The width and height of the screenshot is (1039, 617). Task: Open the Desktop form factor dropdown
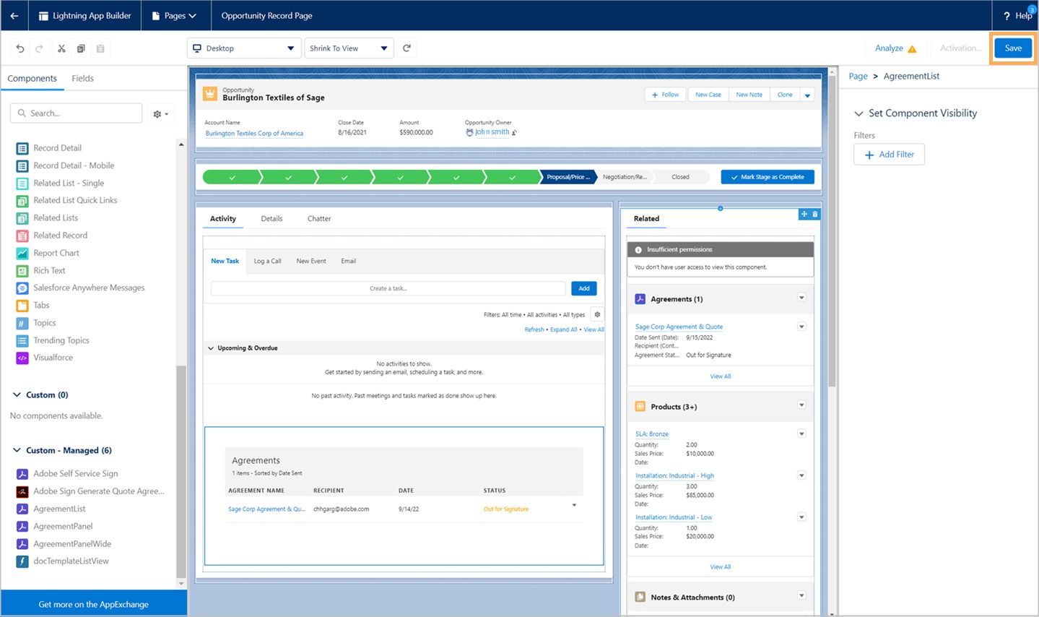[244, 48]
